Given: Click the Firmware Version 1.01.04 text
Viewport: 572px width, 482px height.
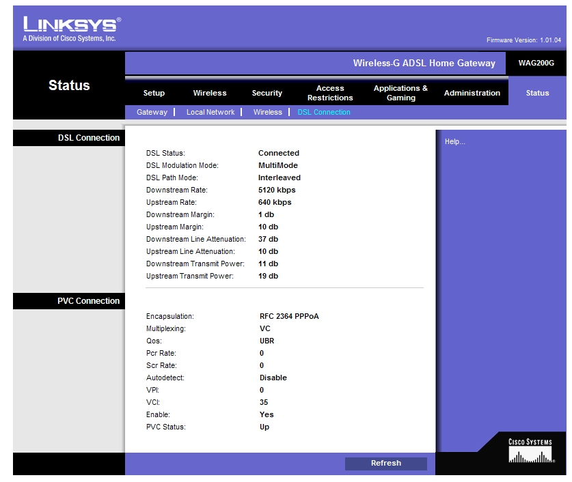Looking at the screenshot, I should click(523, 40).
